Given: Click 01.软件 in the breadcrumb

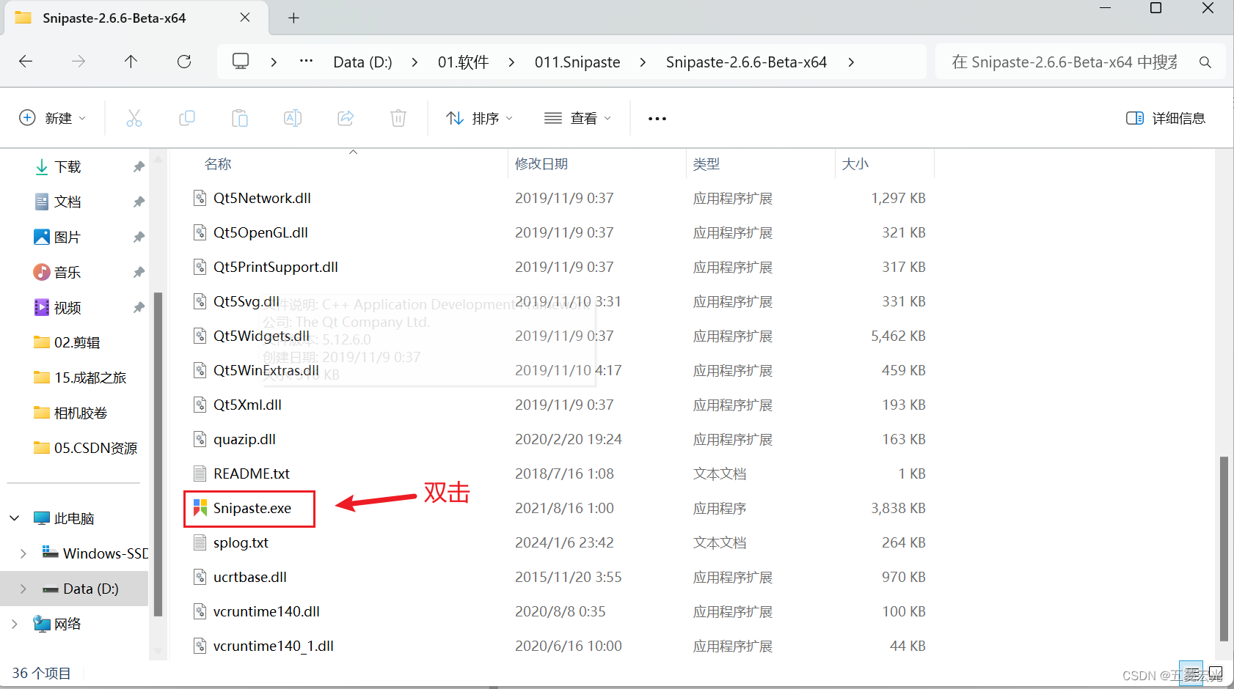Looking at the screenshot, I should tap(463, 62).
